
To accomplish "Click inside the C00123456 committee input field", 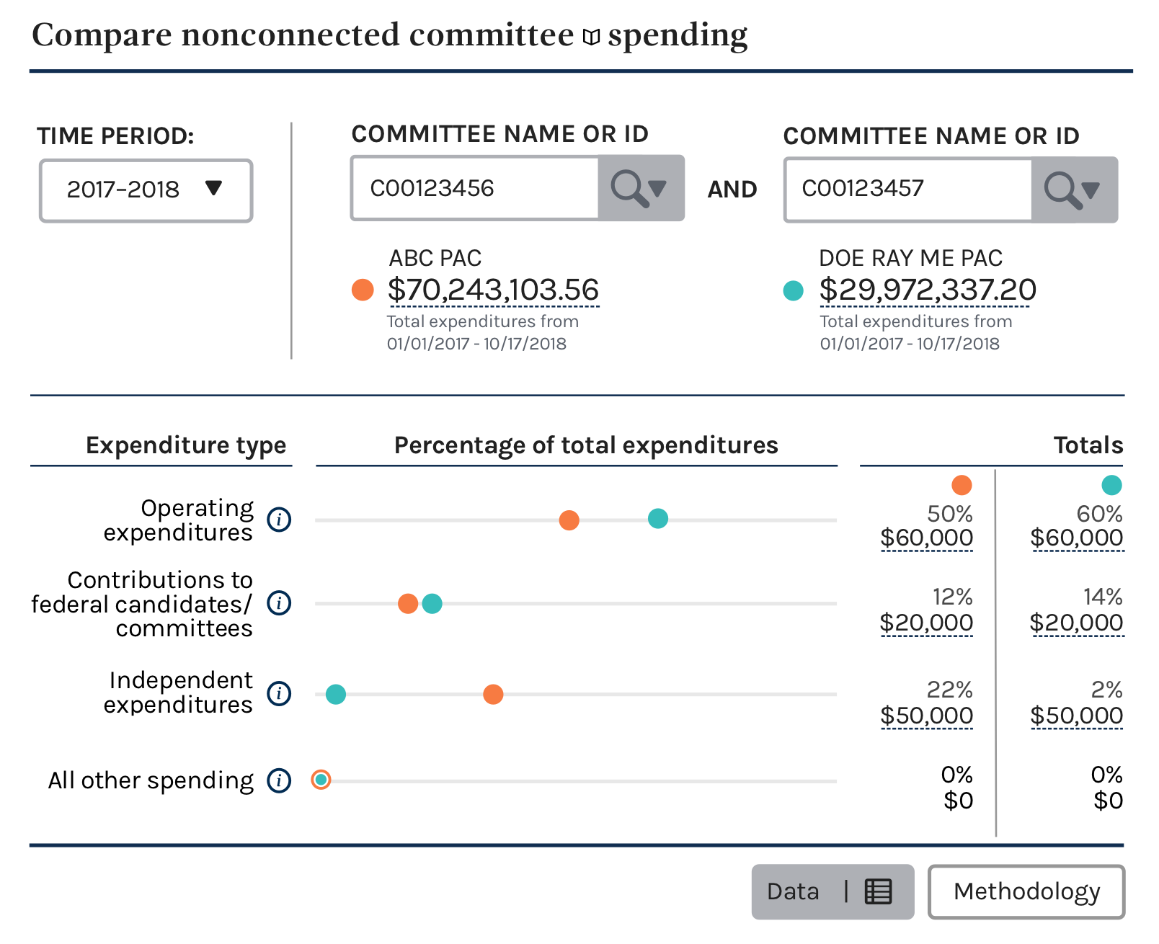I will pos(475,188).
